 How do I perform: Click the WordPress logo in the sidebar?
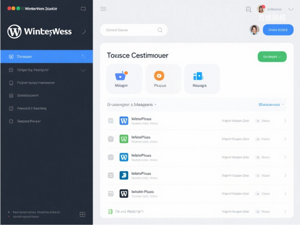[14, 31]
